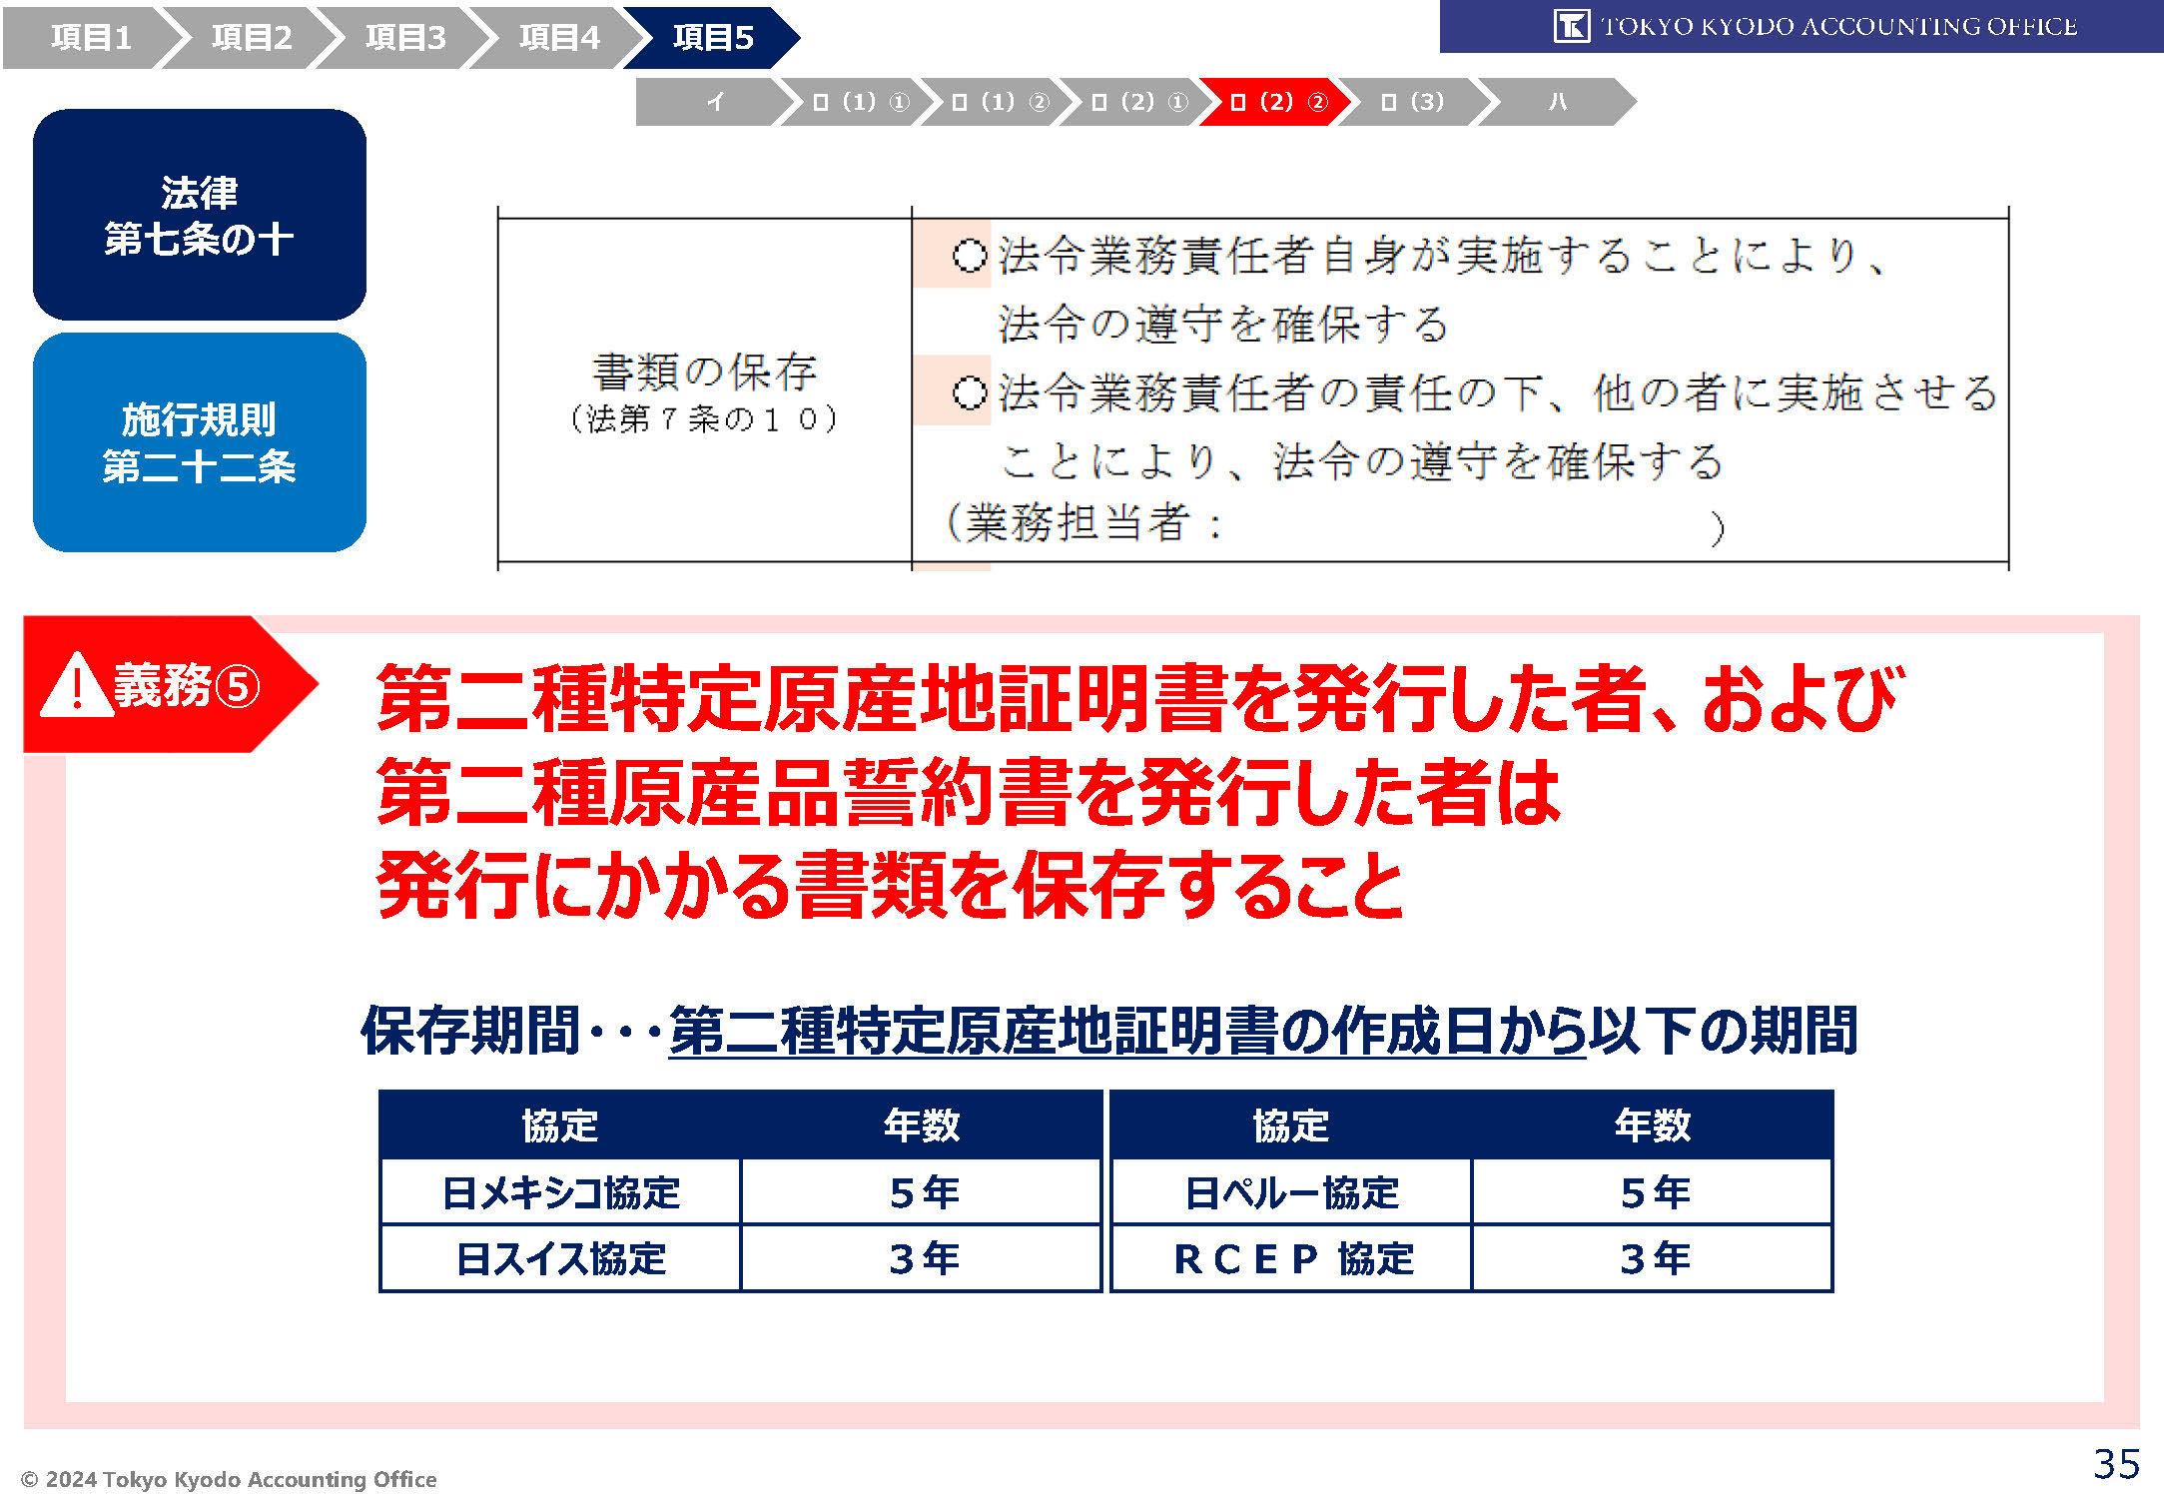Click the 施行規則 第二十二条 button
The width and height of the screenshot is (2164, 1498).
click(x=200, y=442)
